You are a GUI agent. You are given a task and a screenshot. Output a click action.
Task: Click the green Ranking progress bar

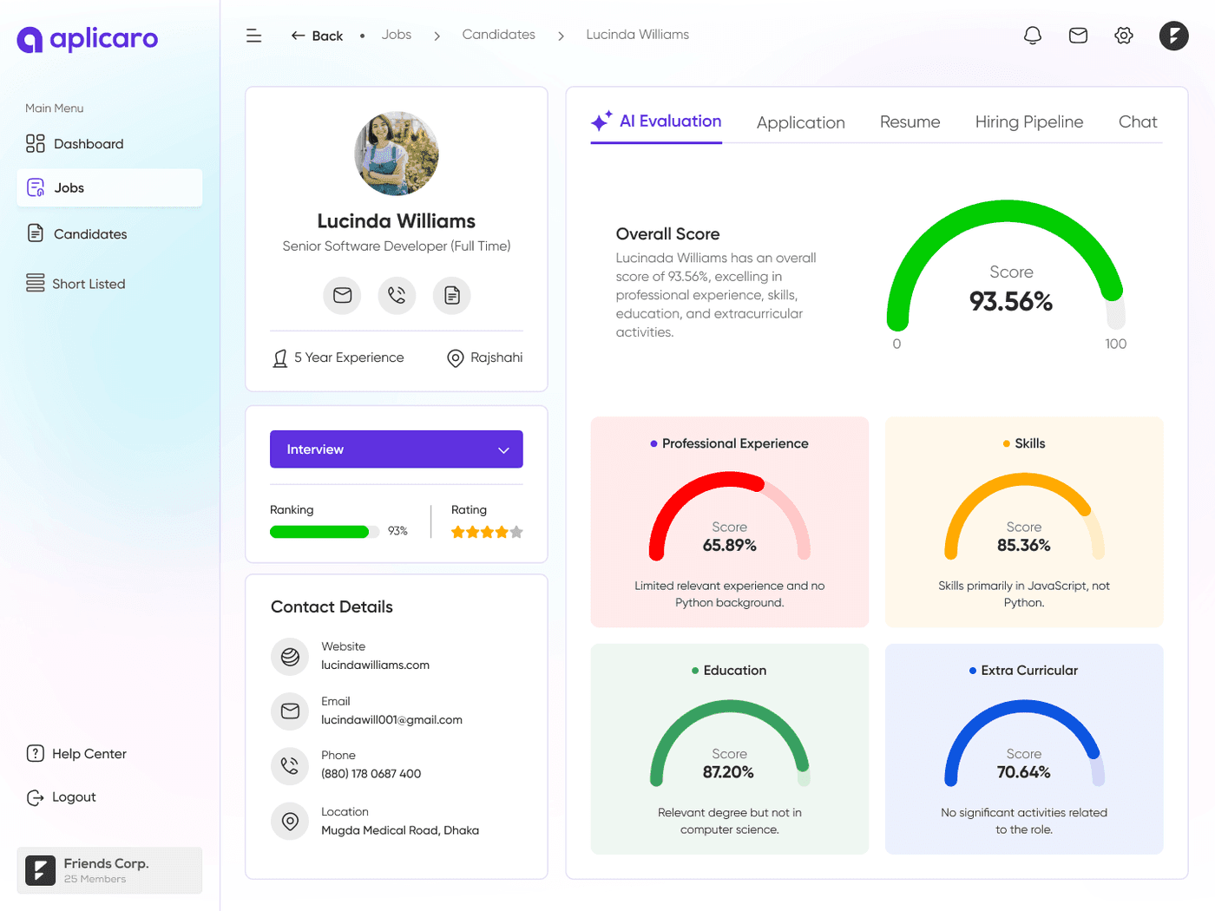tap(325, 532)
